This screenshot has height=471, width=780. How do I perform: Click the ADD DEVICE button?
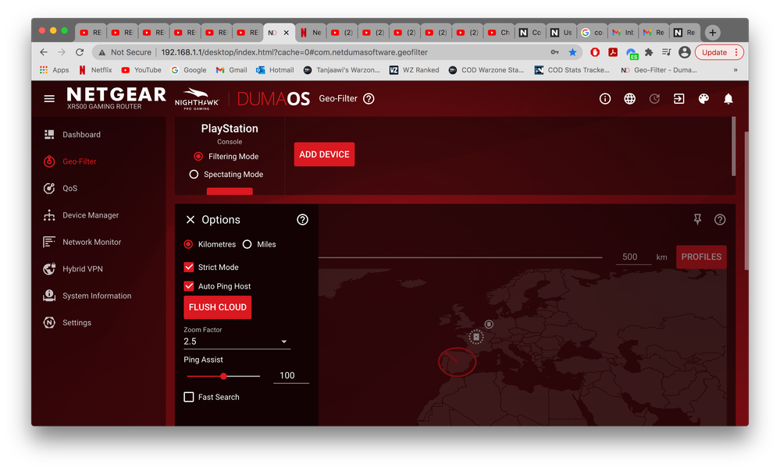click(x=324, y=154)
